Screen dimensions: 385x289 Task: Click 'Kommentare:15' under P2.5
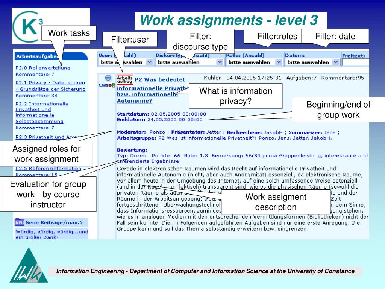[36, 175]
